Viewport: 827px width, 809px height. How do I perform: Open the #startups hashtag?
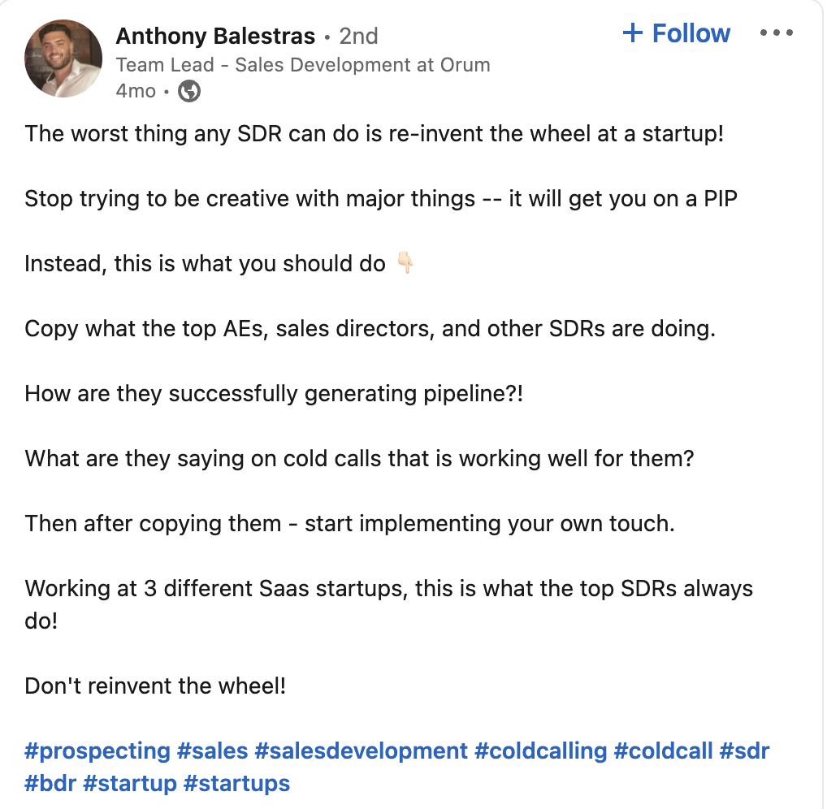tap(236, 784)
